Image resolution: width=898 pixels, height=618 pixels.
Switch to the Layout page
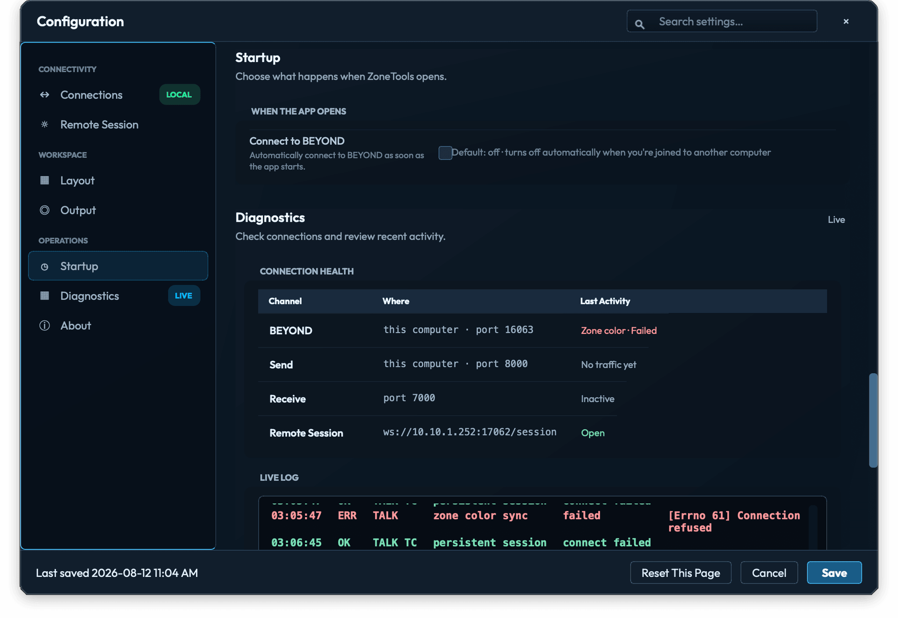coord(118,180)
